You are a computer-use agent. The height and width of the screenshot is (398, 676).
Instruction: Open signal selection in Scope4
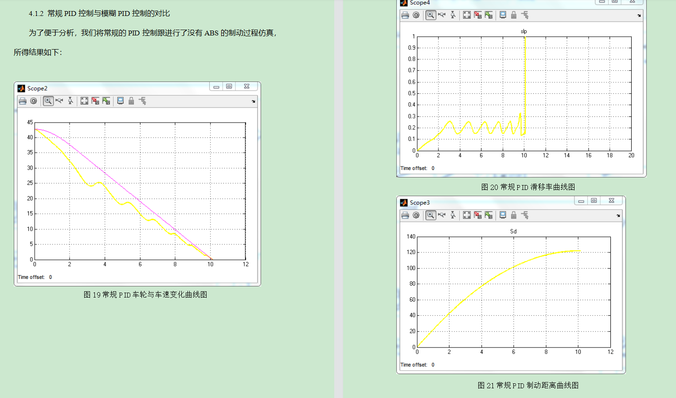(525, 15)
